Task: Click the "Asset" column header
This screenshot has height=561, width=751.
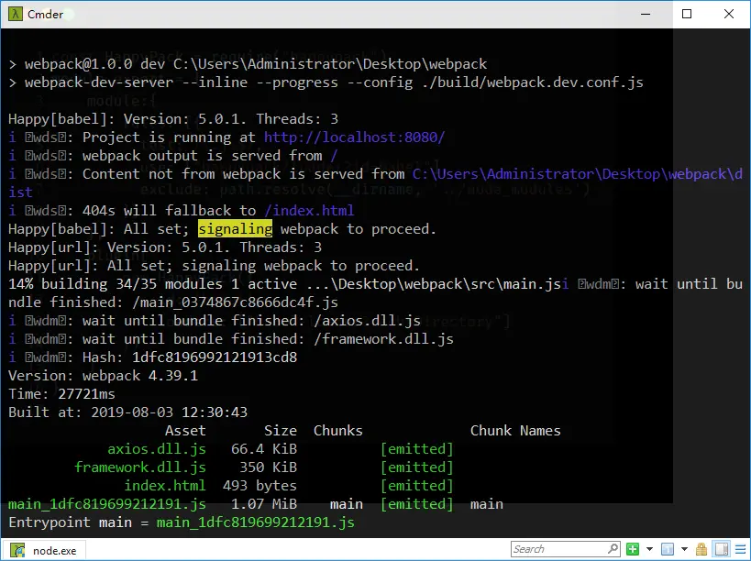Action: pyautogui.click(x=185, y=431)
